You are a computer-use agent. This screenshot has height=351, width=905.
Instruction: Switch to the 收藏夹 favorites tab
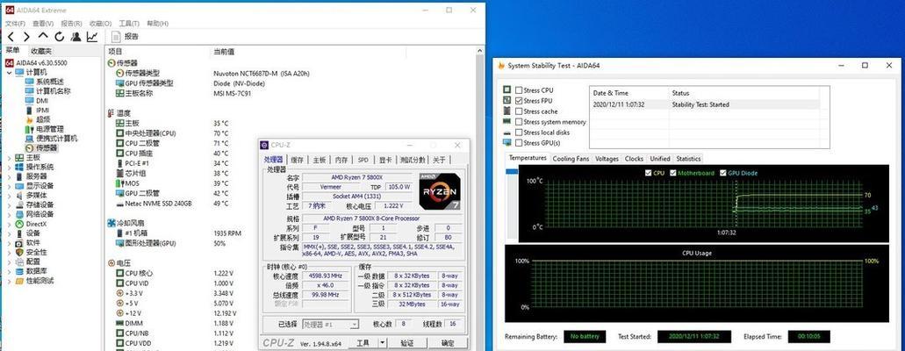(x=40, y=52)
